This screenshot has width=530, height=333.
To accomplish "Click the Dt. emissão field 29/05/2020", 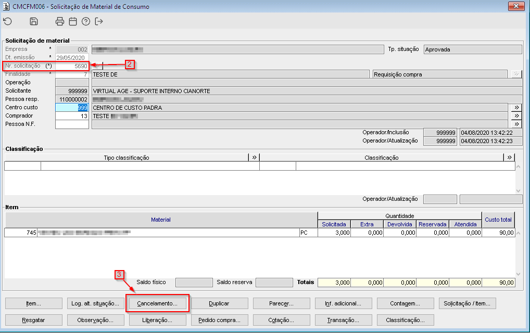I will tap(72, 57).
